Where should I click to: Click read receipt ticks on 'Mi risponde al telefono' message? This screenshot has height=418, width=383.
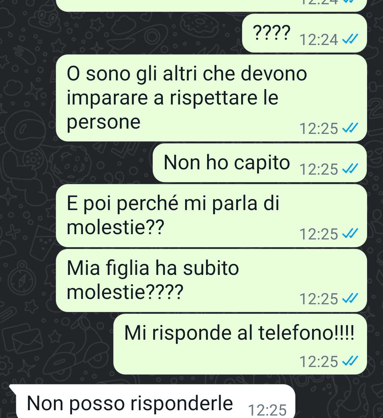click(x=350, y=361)
